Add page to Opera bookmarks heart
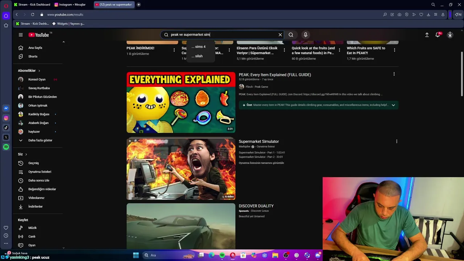464x261 pixels. (x=421, y=14)
